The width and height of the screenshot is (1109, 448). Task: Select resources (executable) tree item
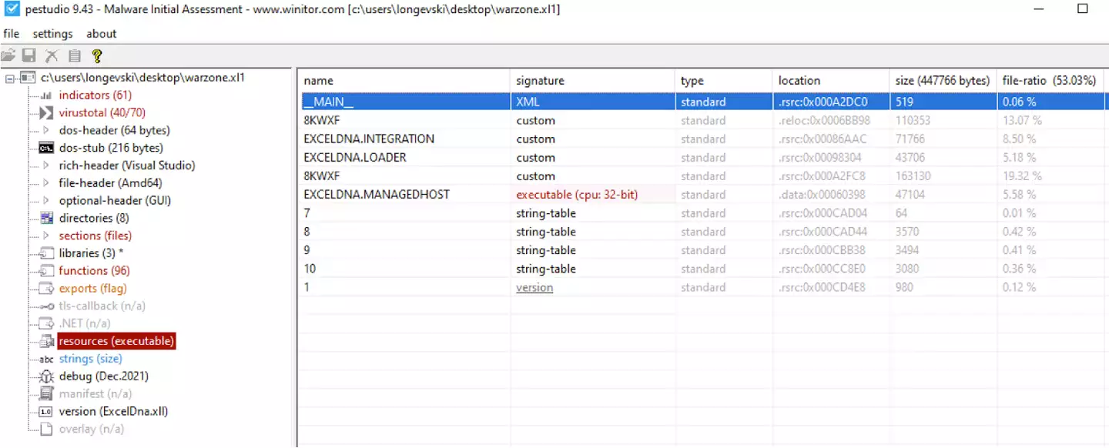(x=116, y=341)
